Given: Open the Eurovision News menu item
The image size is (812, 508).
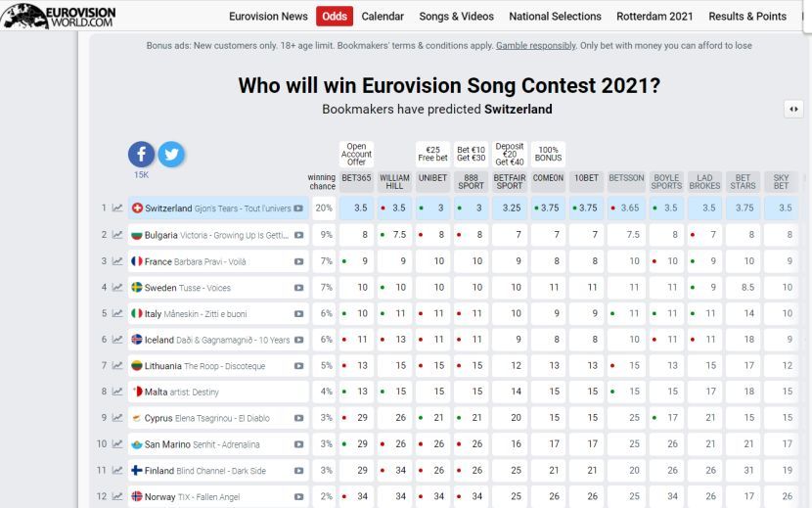Looking at the screenshot, I should 268,17.
